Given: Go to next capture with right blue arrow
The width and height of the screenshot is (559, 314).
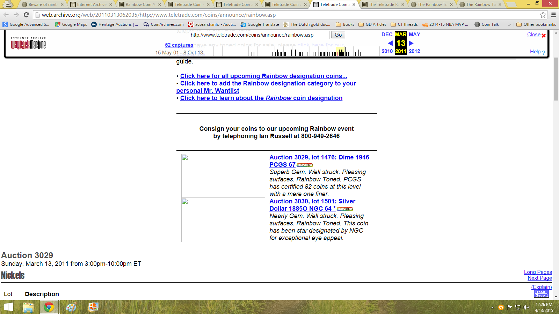Looking at the screenshot, I should 411,43.
